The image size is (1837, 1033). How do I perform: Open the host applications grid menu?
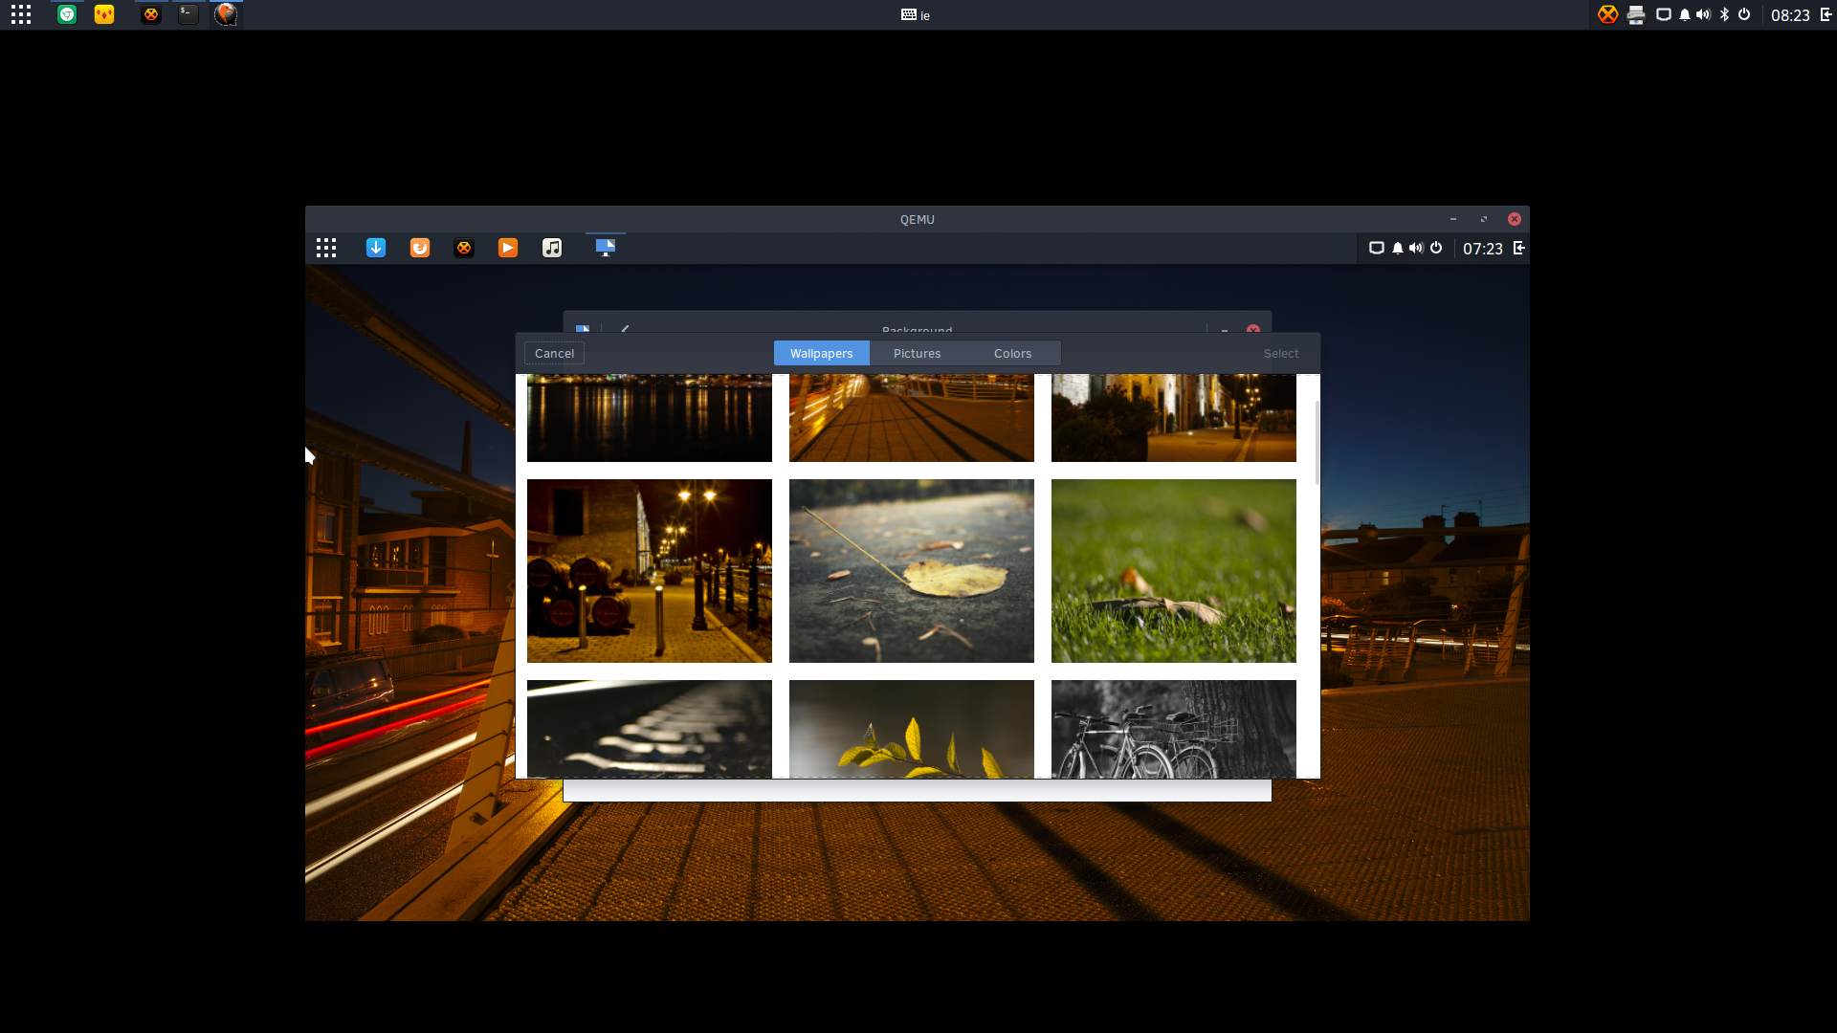pyautogui.click(x=21, y=14)
